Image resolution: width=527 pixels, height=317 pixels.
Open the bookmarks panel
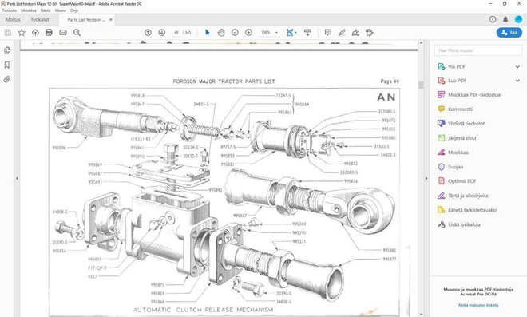[x=6, y=65]
